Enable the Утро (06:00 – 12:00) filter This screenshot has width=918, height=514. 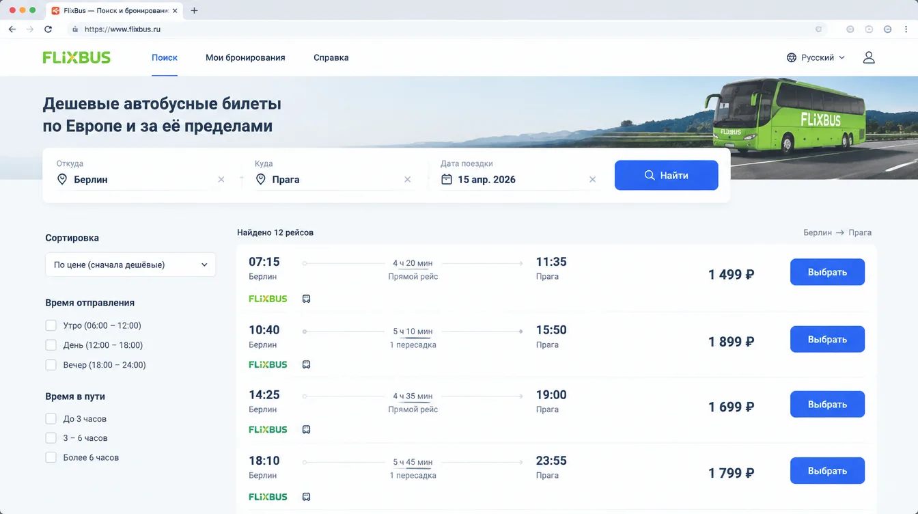pos(51,325)
